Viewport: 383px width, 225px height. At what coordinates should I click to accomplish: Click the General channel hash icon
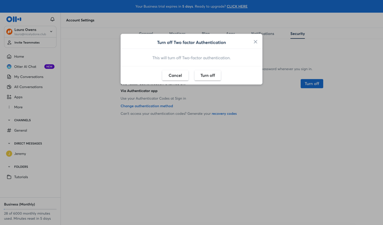9,130
